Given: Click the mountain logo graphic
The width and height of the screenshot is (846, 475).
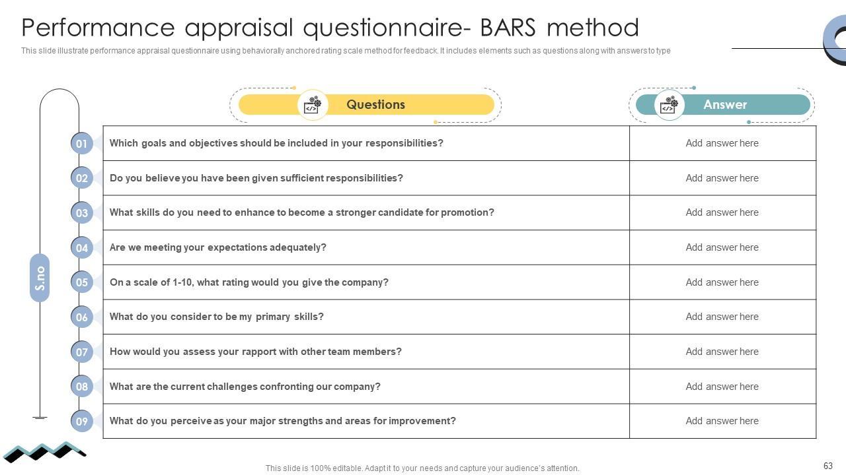Looking at the screenshot, I should [x=44, y=451].
